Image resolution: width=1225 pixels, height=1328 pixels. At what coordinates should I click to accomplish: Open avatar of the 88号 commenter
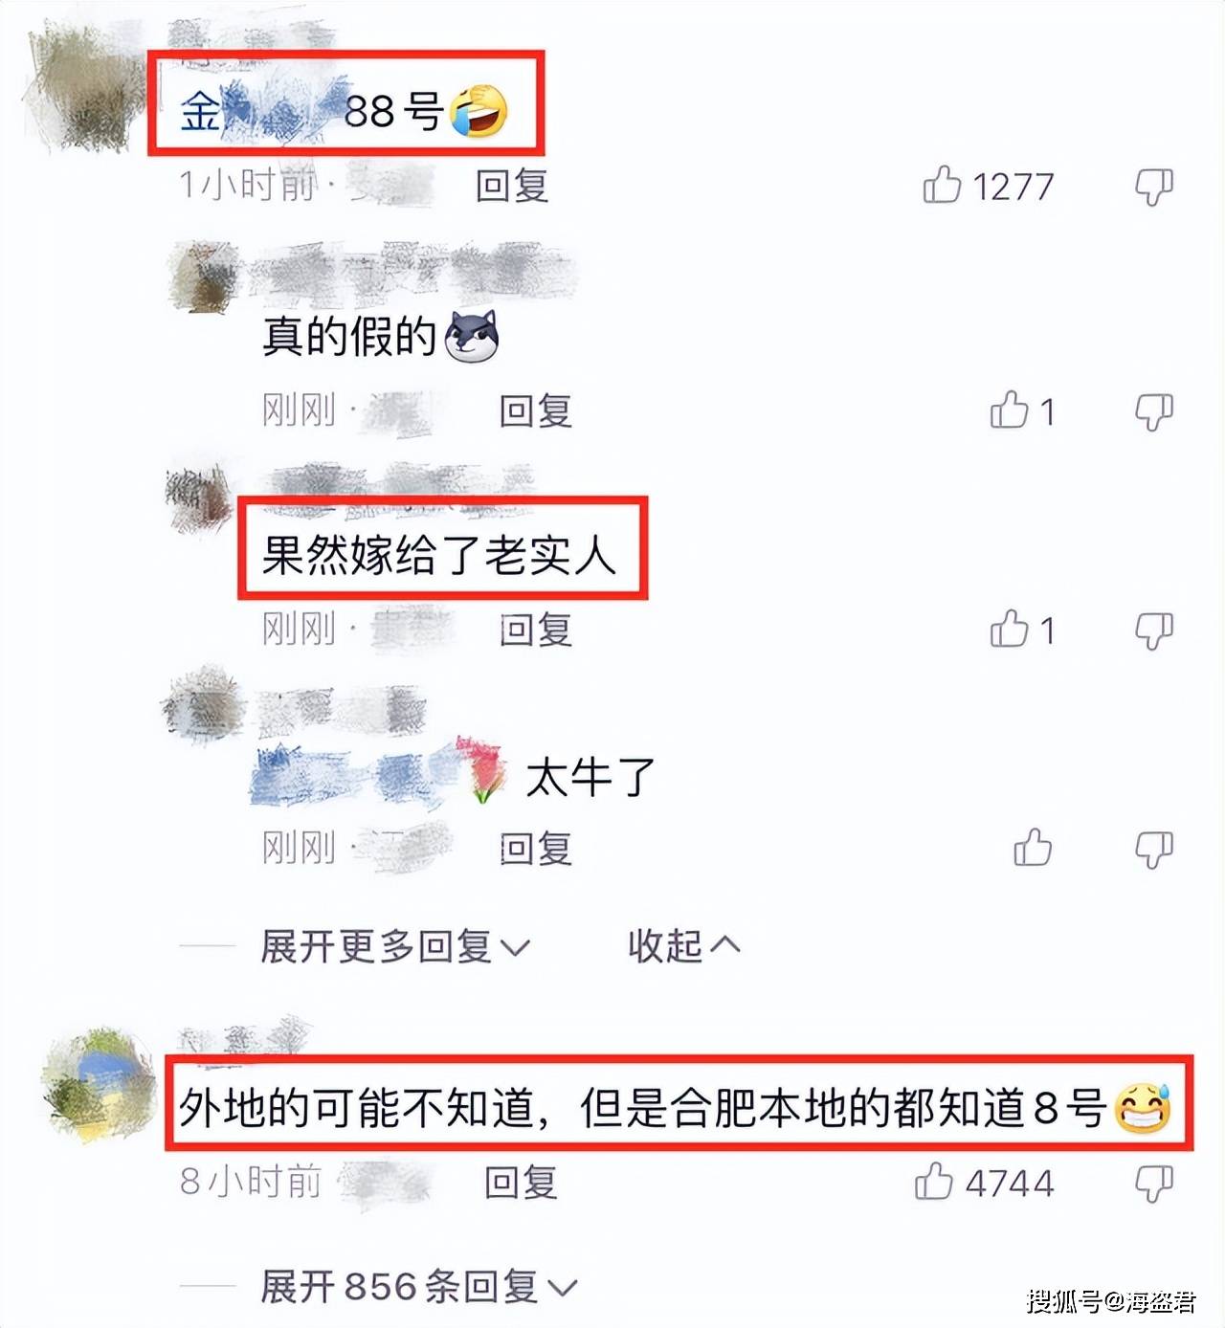pyautogui.click(x=88, y=89)
